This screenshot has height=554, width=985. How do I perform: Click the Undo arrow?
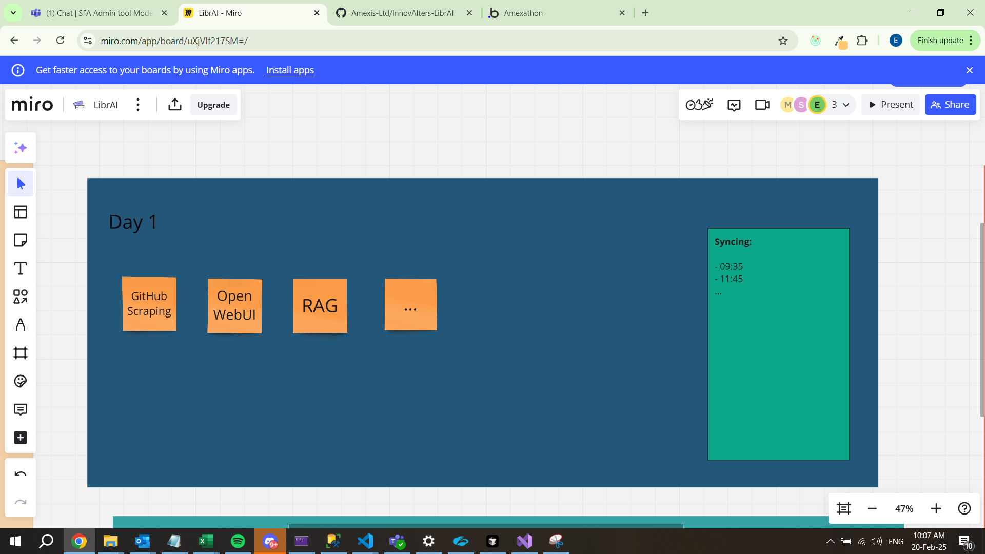coord(21,474)
